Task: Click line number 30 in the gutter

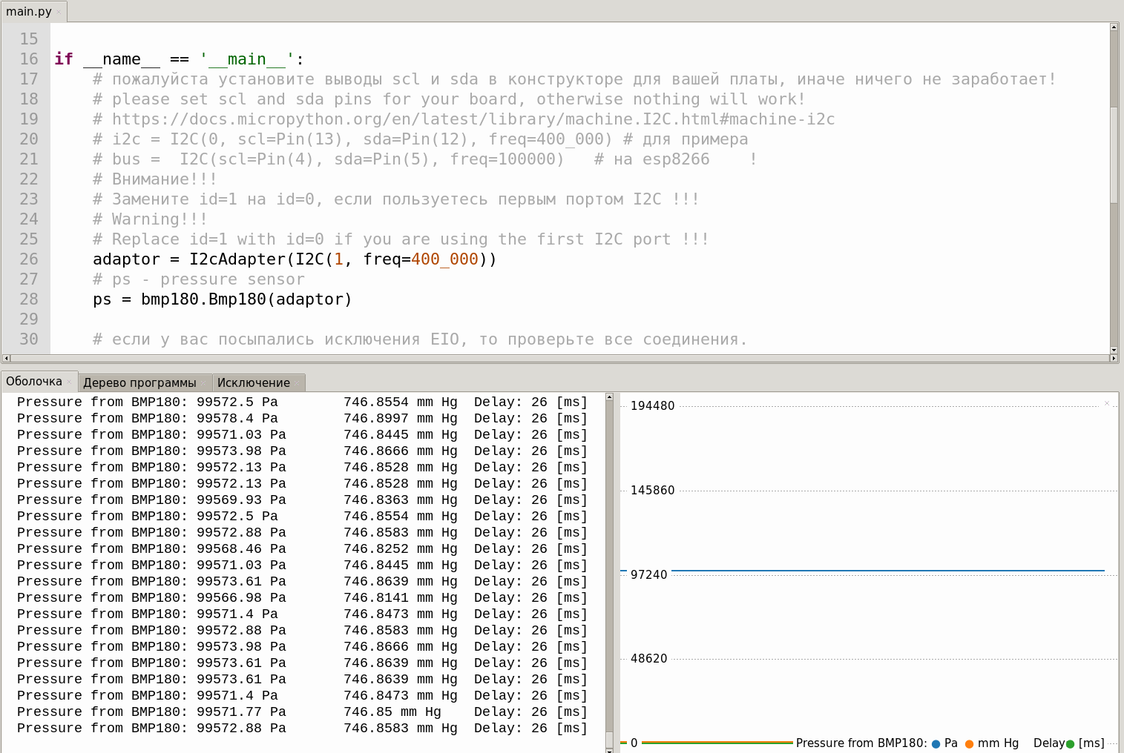Action: (29, 339)
